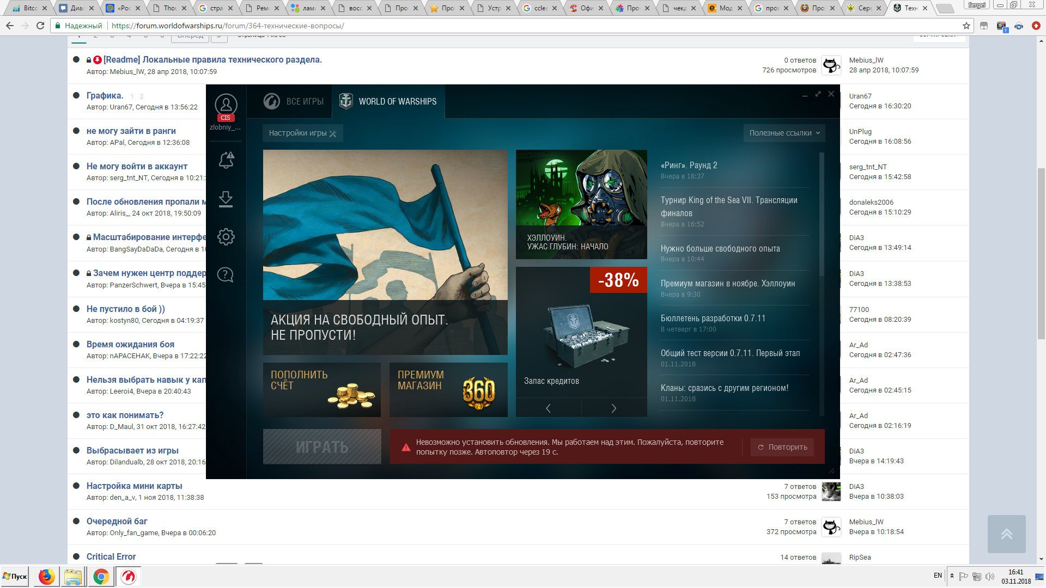
Task: Select the Мод browser tab
Action: click(x=725, y=8)
